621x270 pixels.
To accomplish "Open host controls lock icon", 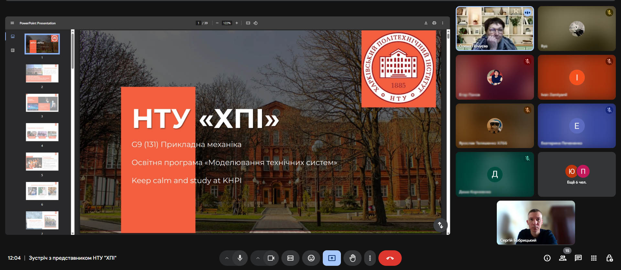I will (609, 258).
